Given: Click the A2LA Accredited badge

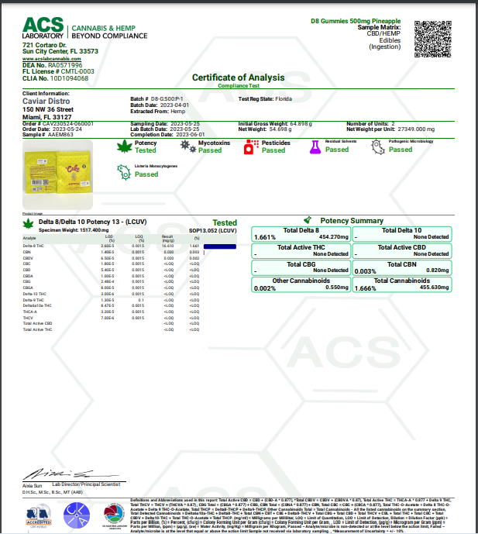Looking at the screenshot, I should (x=39, y=516).
